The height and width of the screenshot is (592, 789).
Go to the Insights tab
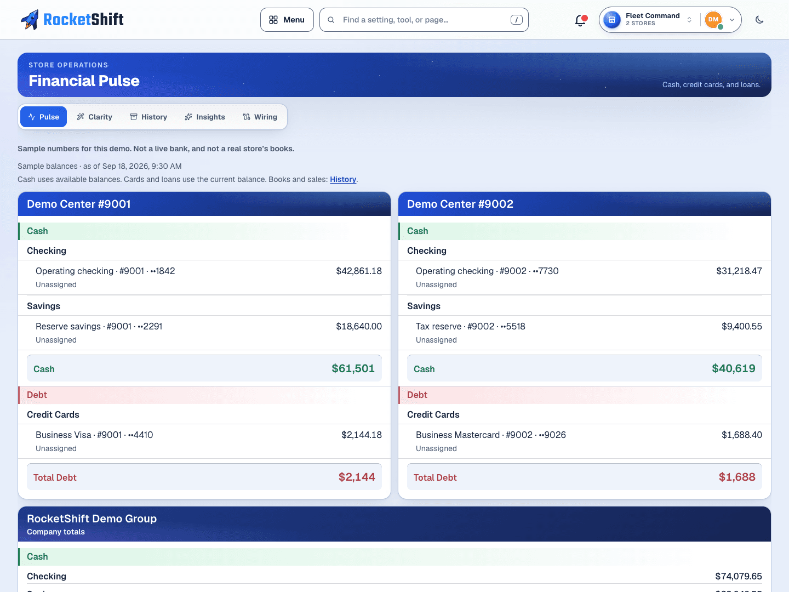click(205, 117)
